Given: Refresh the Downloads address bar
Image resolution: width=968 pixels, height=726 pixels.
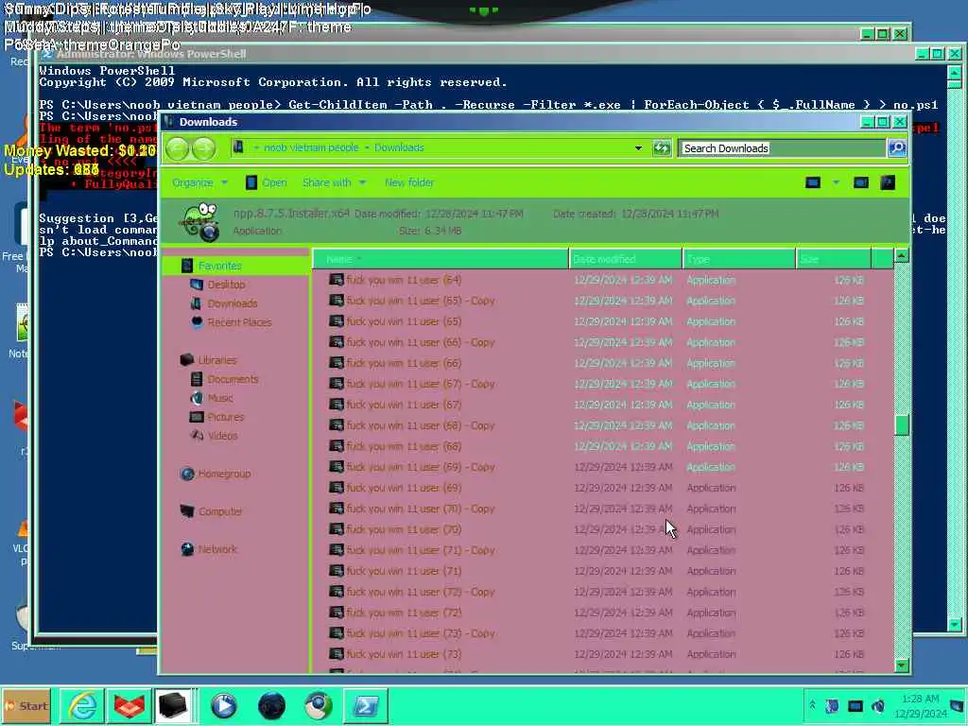Looking at the screenshot, I should pyautogui.click(x=662, y=148).
